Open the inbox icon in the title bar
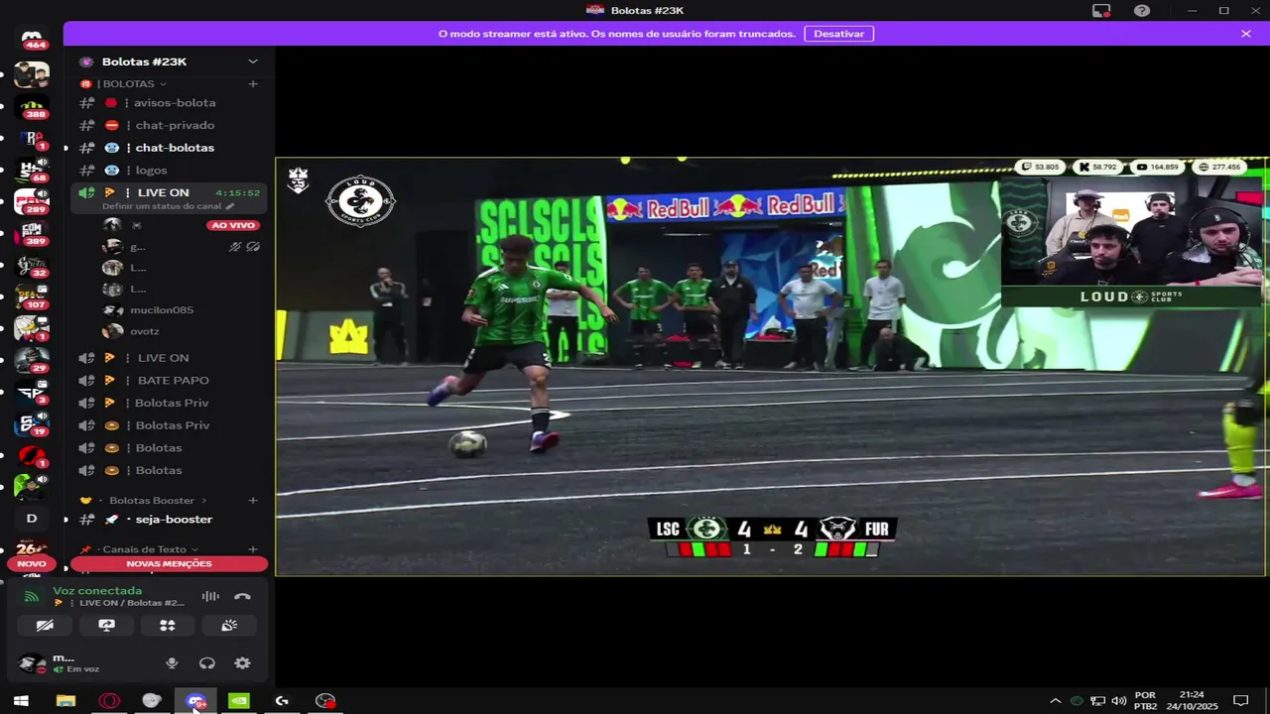 [x=1101, y=11]
